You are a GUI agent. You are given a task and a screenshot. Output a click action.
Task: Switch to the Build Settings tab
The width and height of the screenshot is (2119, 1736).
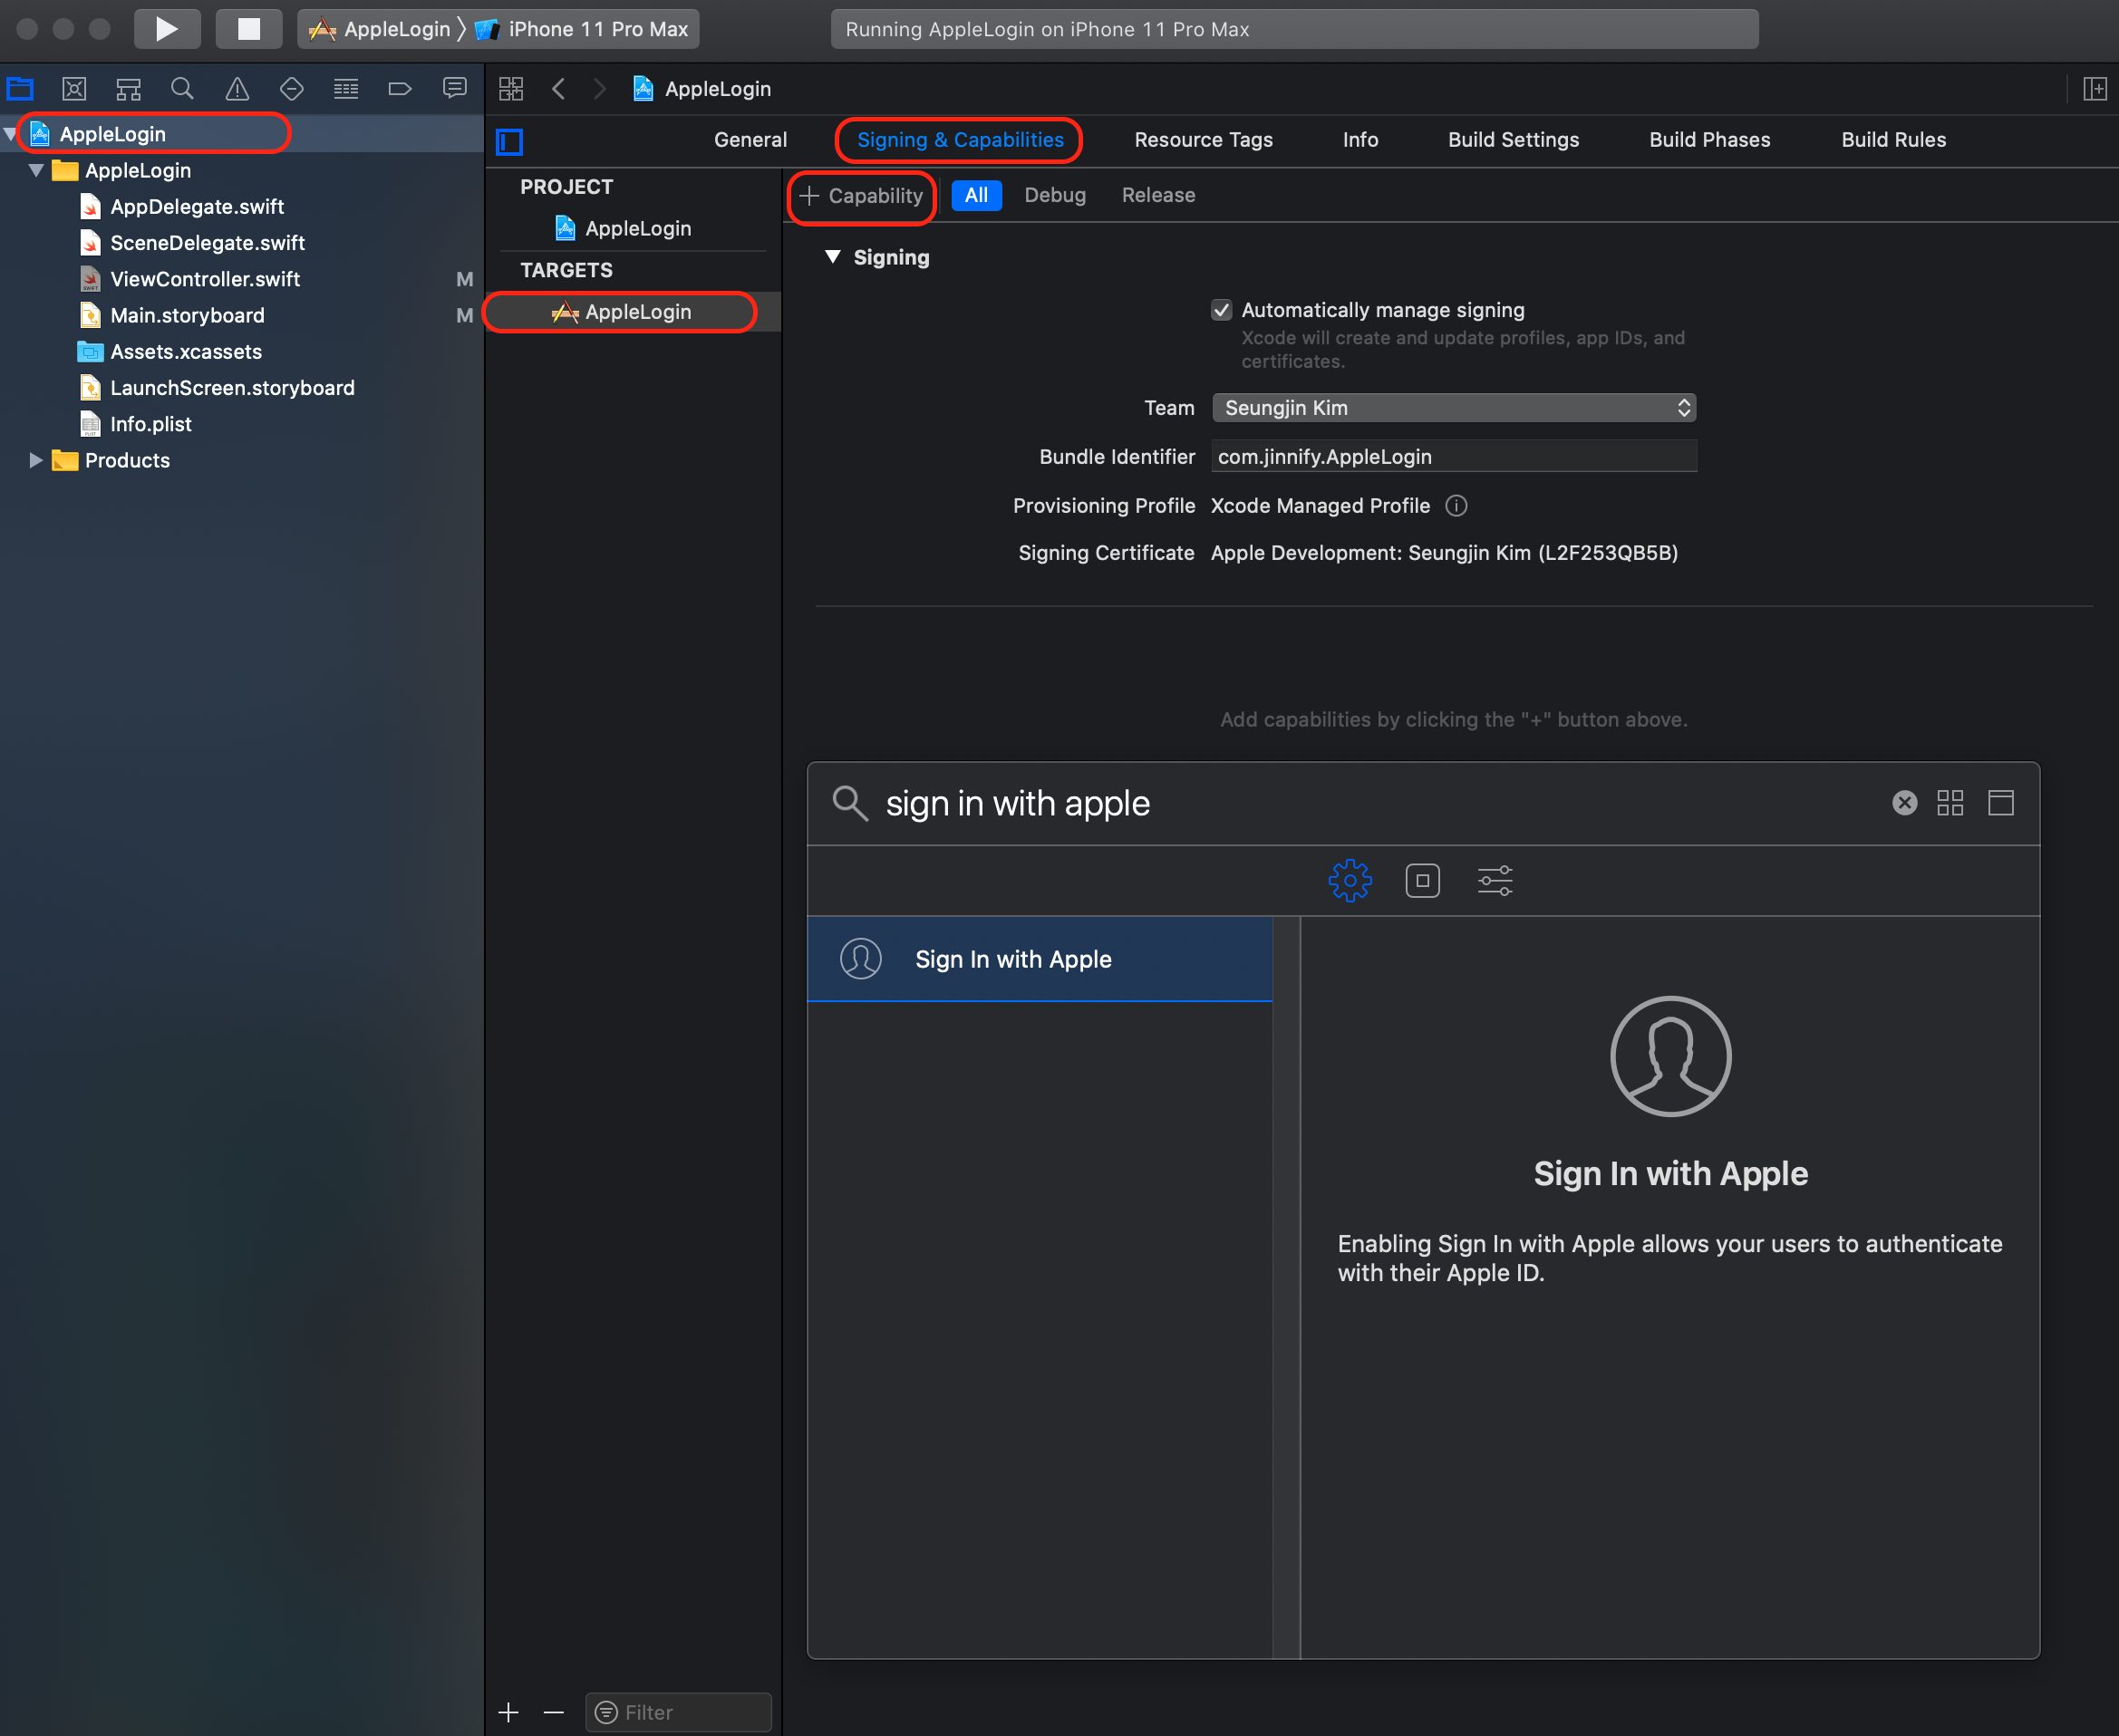(1513, 140)
